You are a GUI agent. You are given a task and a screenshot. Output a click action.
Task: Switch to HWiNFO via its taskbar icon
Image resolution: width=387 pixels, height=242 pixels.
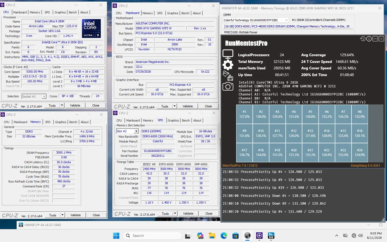tap(271, 236)
